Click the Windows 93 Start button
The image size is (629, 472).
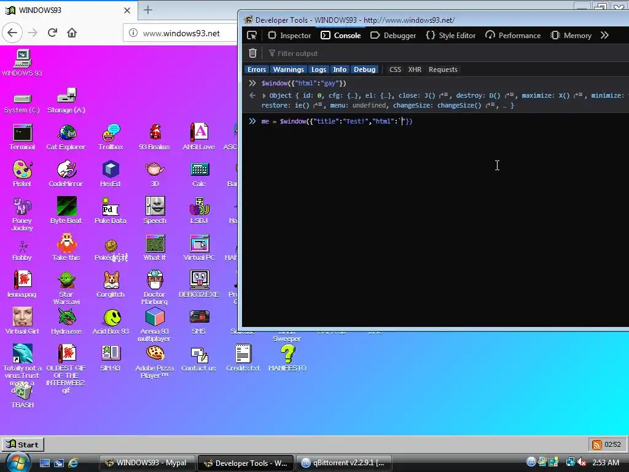click(x=23, y=444)
